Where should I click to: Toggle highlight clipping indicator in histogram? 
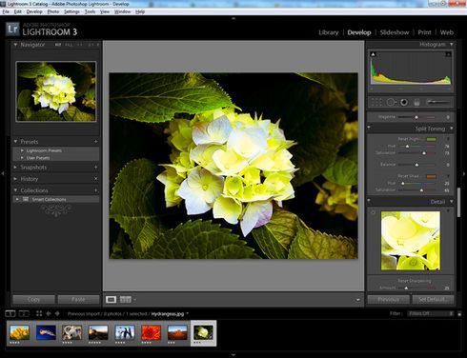pos(448,54)
